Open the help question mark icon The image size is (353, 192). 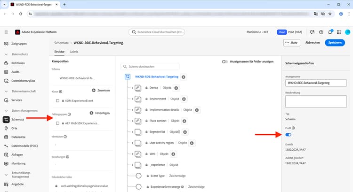click(x=321, y=32)
